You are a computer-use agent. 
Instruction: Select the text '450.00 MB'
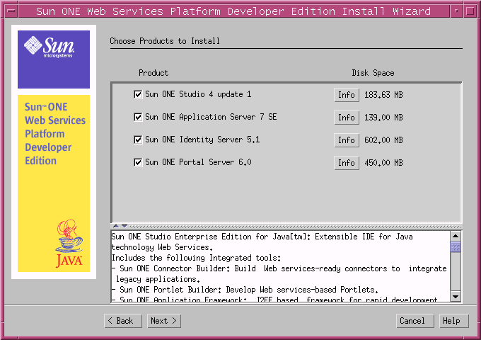[383, 163]
